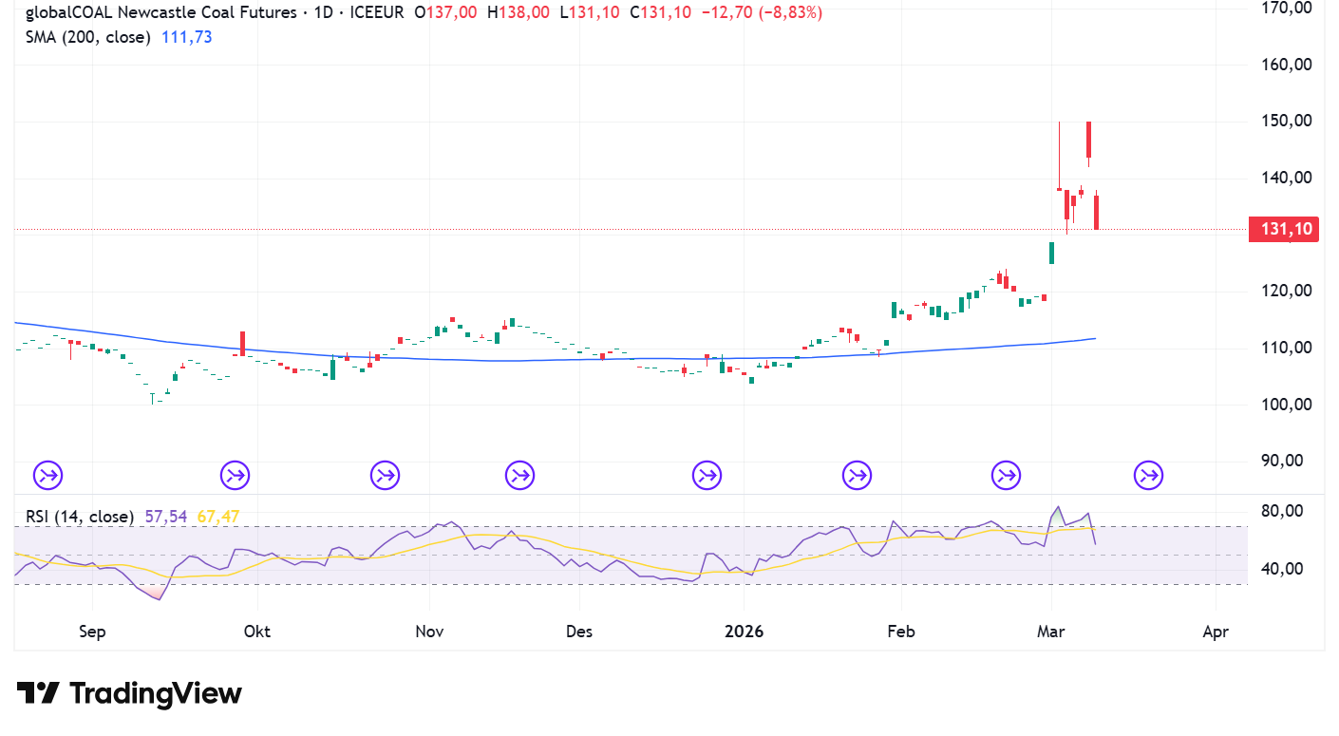Viewport: 1339px width, 736px height.
Task: Click the TradingView logo
Action: pos(129,693)
